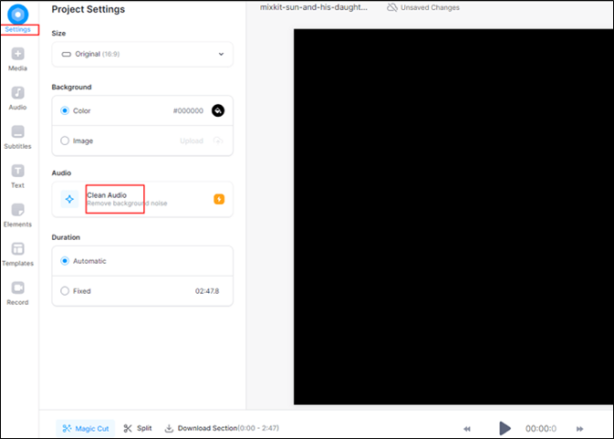Open the Subtitles sidebar icon
Screen dimensions: 614x439
(x=17, y=132)
